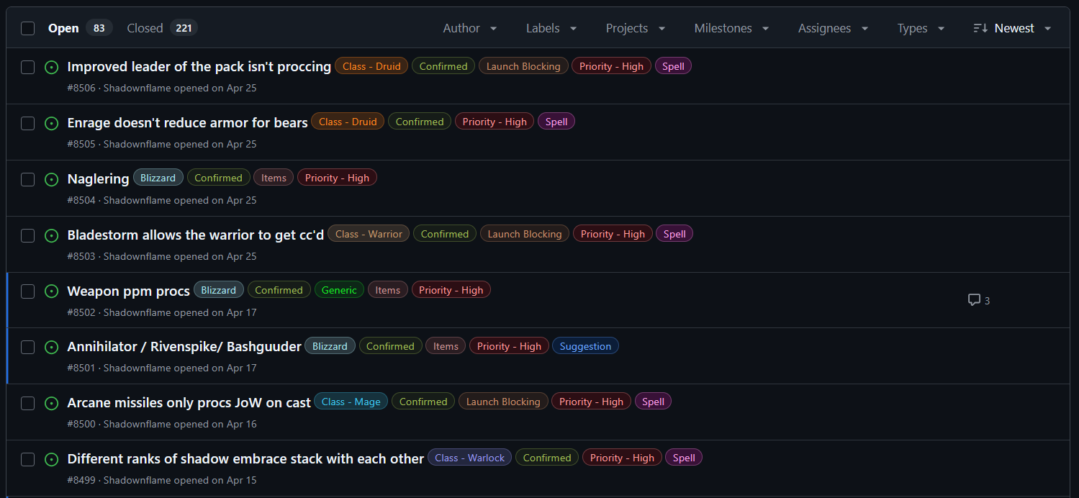Open comments icon on Weapon ppm procs
The width and height of the screenshot is (1079, 498).
[974, 300]
